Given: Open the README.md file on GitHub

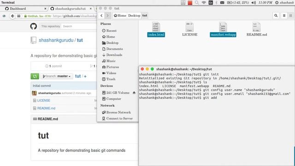Looking at the screenshot, I should coord(46,108).
